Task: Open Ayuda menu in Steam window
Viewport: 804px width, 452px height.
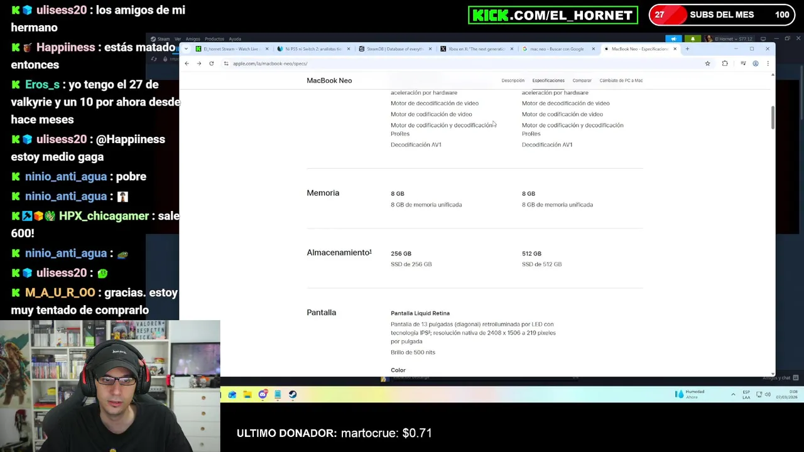Action: pyautogui.click(x=235, y=39)
